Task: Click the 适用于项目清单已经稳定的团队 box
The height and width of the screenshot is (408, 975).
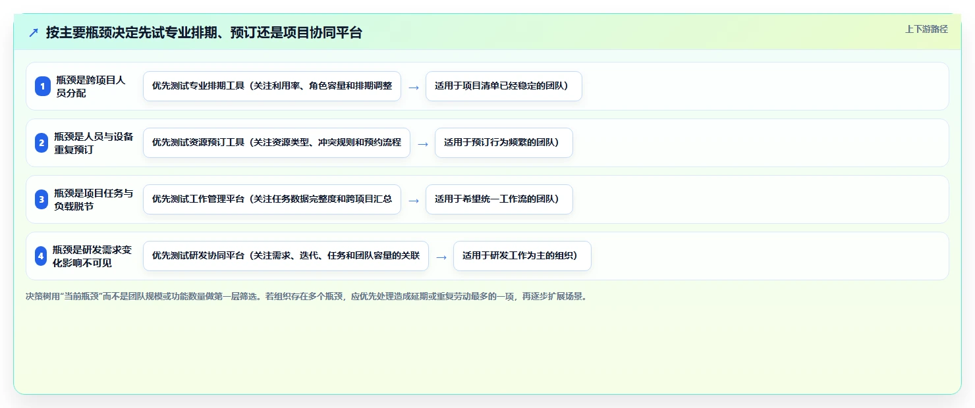Action: [504, 86]
